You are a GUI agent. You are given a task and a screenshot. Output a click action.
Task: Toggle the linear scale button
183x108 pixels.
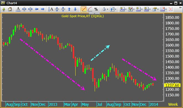coord(84,9)
